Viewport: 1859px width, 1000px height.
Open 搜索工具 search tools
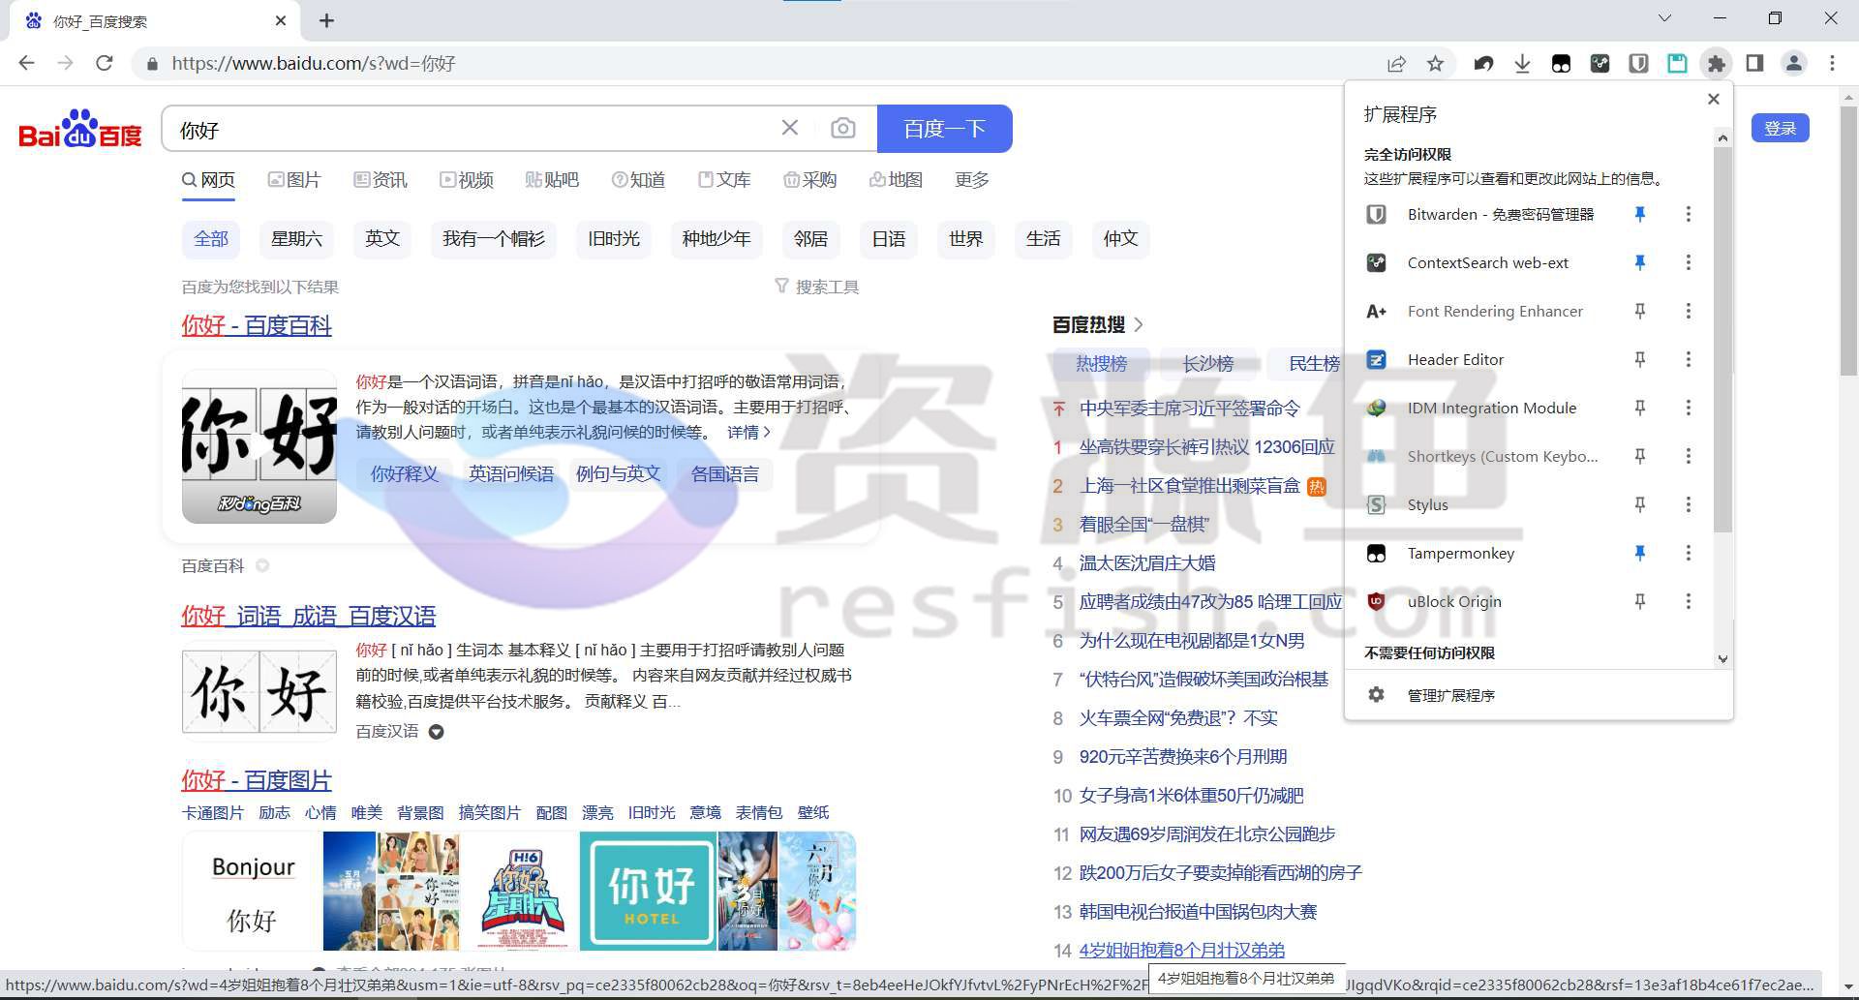point(817,287)
